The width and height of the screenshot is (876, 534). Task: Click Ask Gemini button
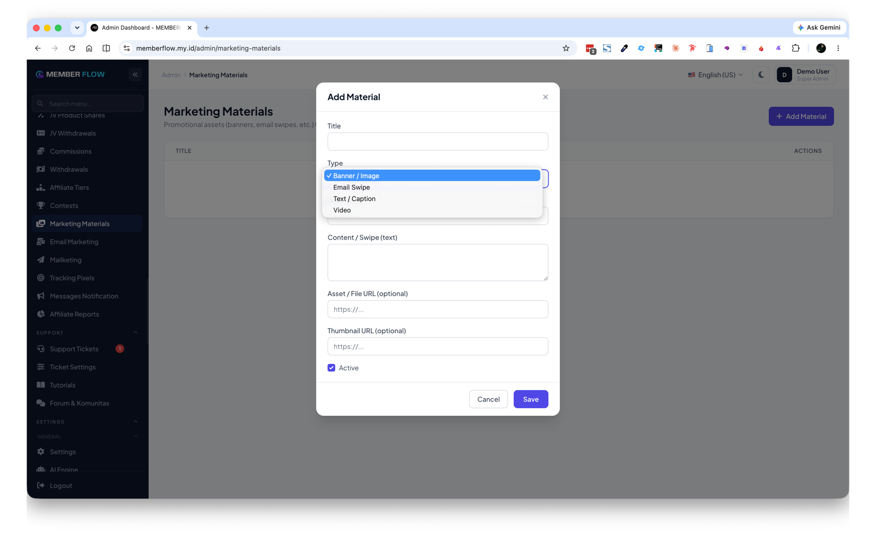[x=819, y=28]
